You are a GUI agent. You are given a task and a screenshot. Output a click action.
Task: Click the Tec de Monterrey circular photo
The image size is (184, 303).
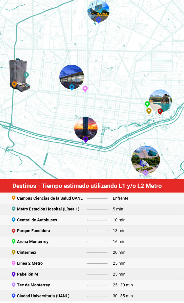(146, 159)
